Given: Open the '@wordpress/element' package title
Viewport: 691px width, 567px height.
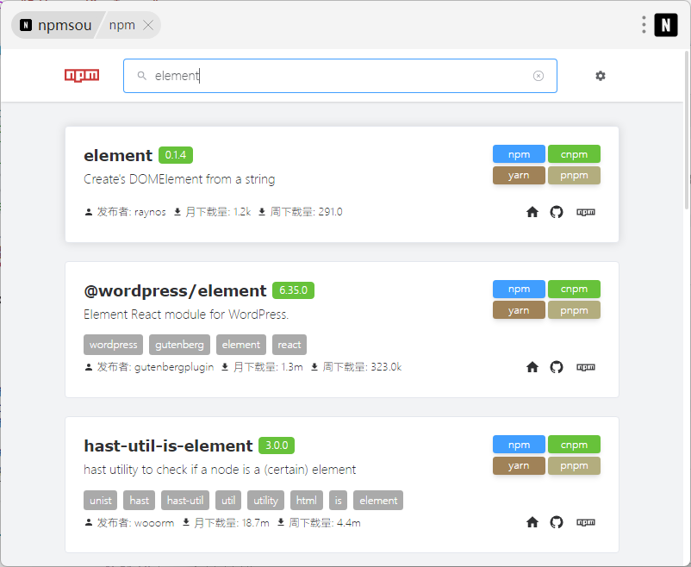Looking at the screenshot, I should click(175, 290).
